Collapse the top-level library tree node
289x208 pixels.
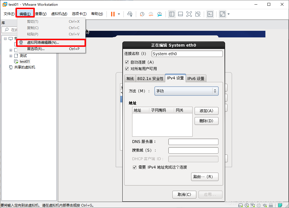coord(5,39)
